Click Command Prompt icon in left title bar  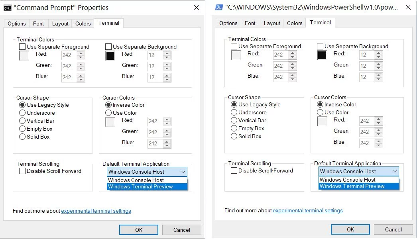pyautogui.click(x=8, y=8)
